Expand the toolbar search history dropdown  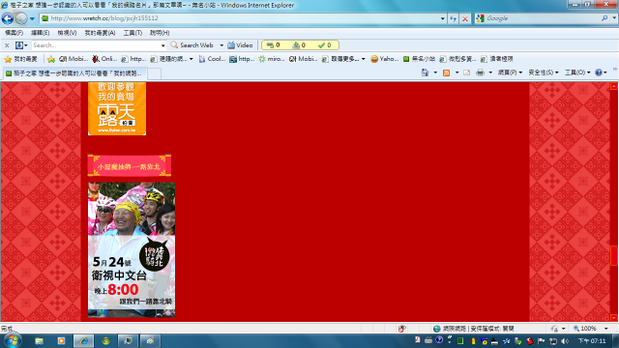click(x=163, y=45)
